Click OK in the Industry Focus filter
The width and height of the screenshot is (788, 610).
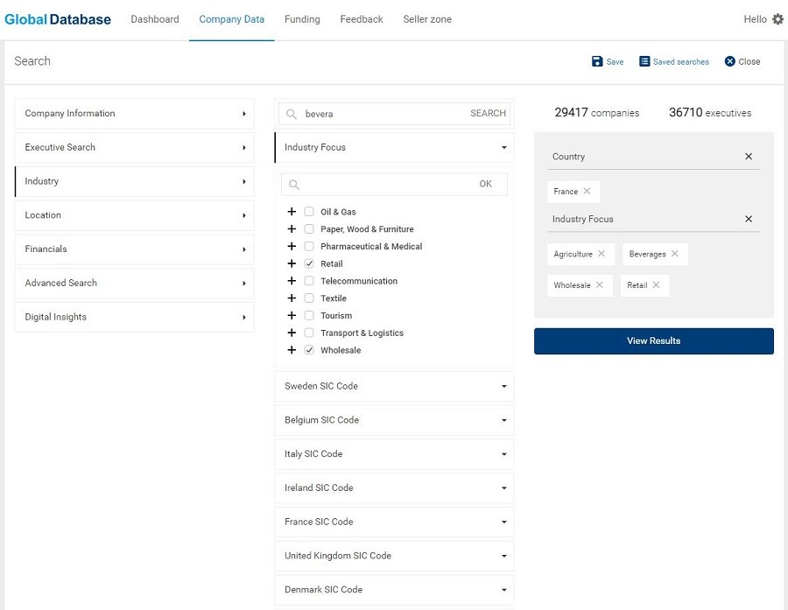[x=485, y=184]
